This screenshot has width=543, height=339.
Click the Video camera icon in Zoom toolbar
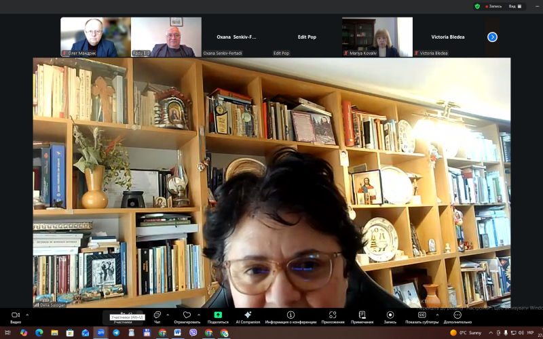pos(15,315)
